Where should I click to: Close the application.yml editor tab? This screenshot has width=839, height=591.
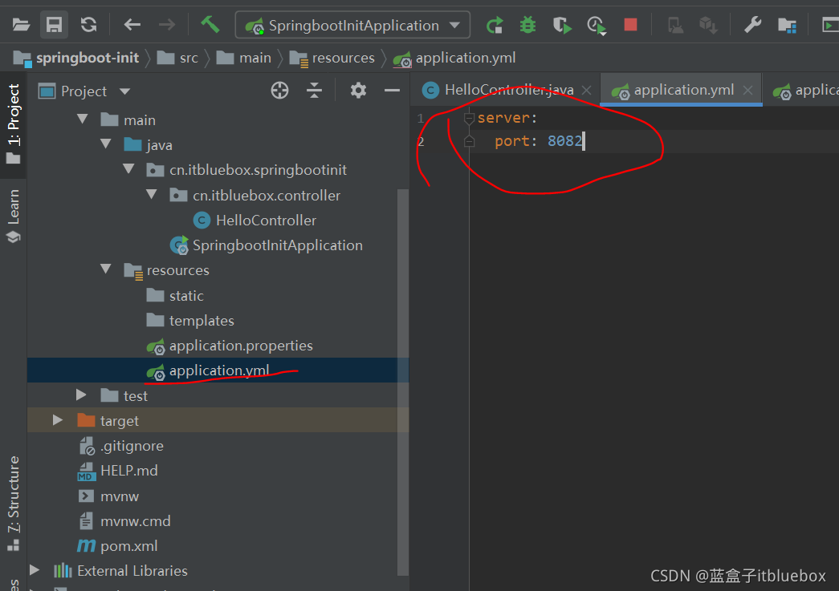point(747,91)
